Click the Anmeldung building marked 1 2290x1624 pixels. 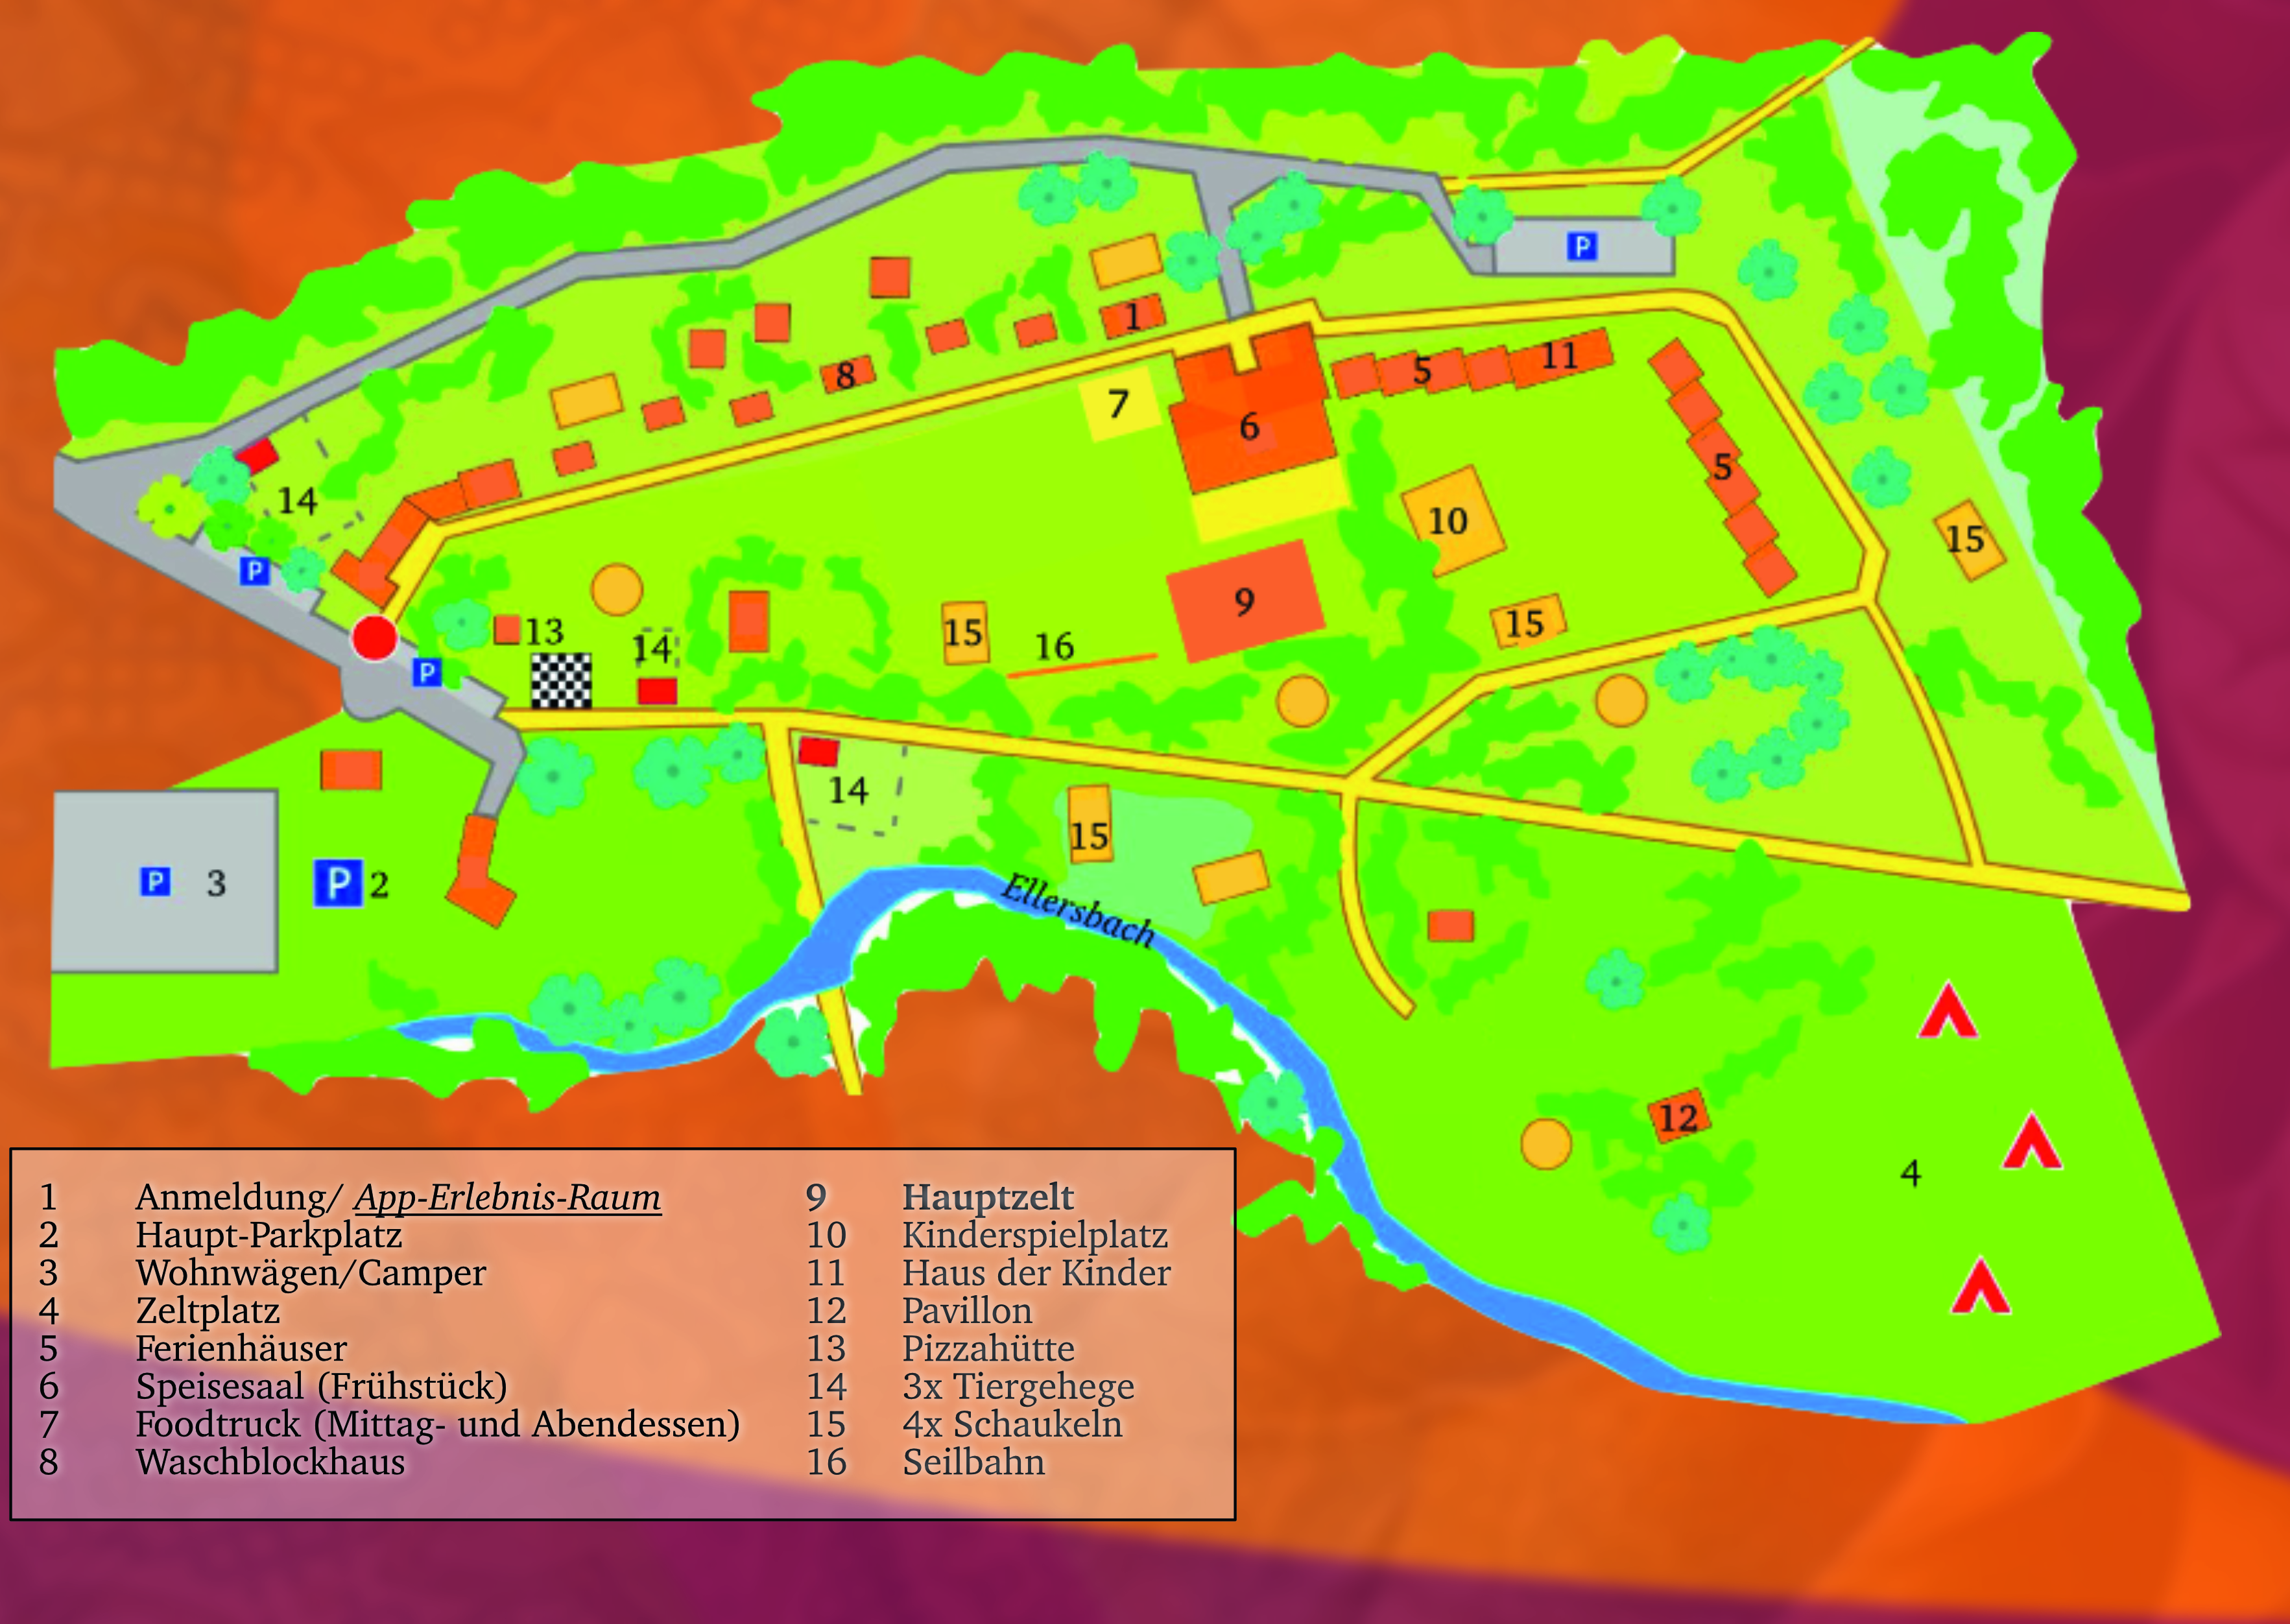pyautogui.click(x=1133, y=317)
